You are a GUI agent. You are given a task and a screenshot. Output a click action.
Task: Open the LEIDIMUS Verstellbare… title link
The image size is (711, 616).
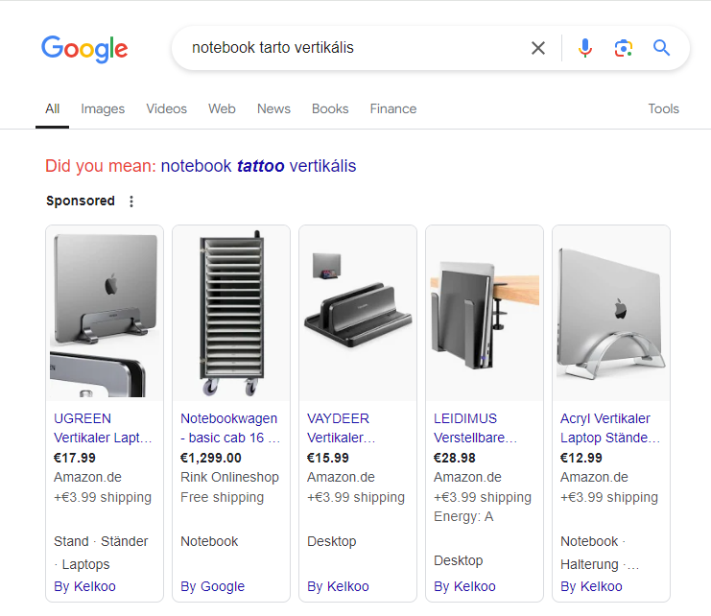[x=475, y=428]
